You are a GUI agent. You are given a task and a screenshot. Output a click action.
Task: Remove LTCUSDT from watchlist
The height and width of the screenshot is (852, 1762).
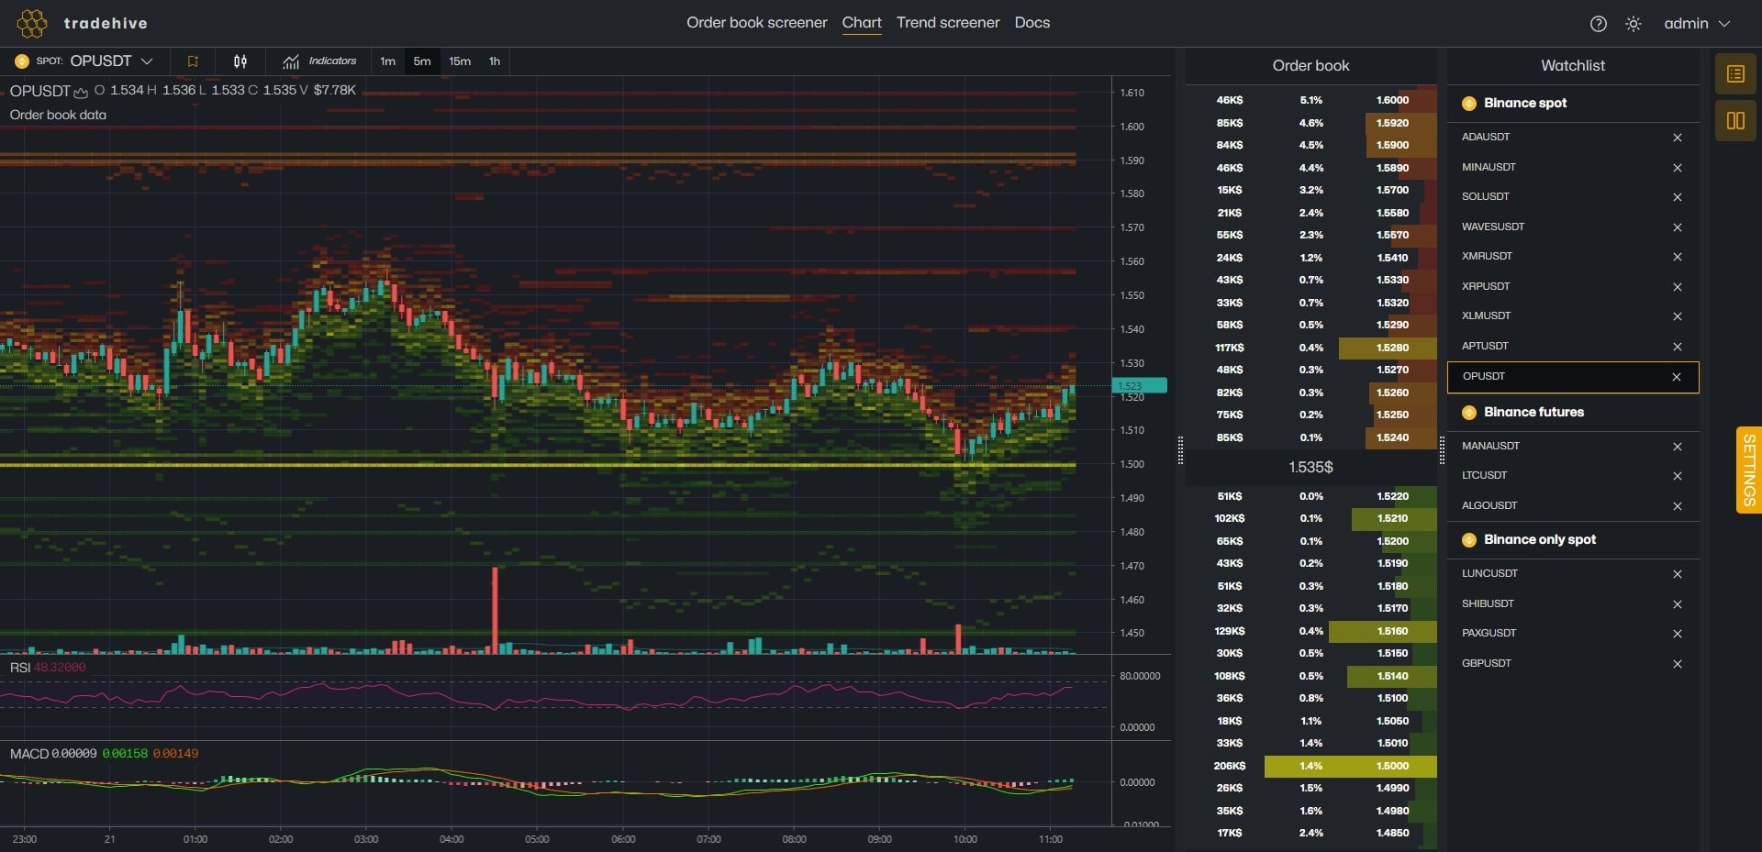pos(1678,476)
